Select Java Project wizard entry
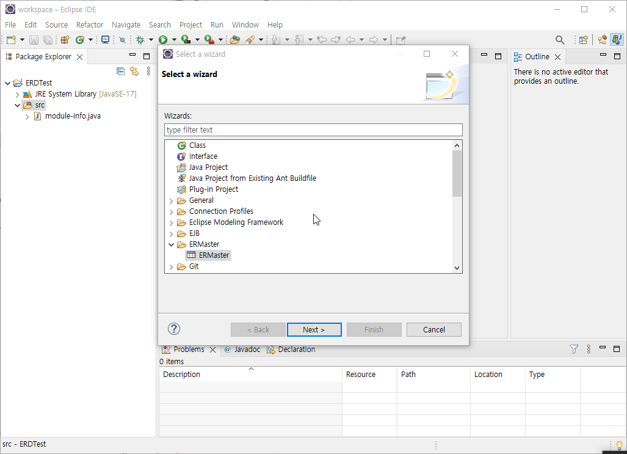 click(x=202, y=167)
